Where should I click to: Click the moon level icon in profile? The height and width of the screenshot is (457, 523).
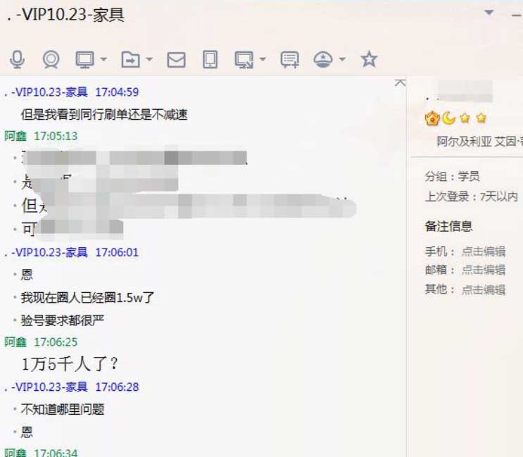pos(449,118)
